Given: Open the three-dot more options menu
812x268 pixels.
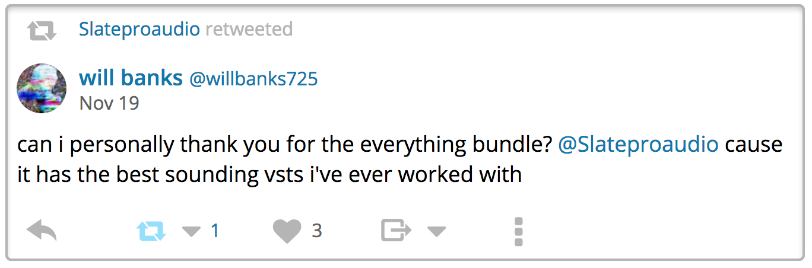Looking at the screenshot, I should [x=518, y=231].
